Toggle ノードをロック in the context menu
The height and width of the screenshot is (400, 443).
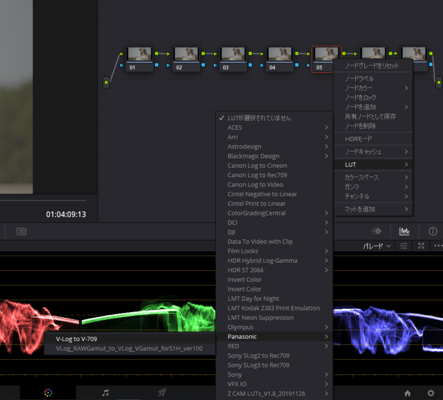pos(360,97)
